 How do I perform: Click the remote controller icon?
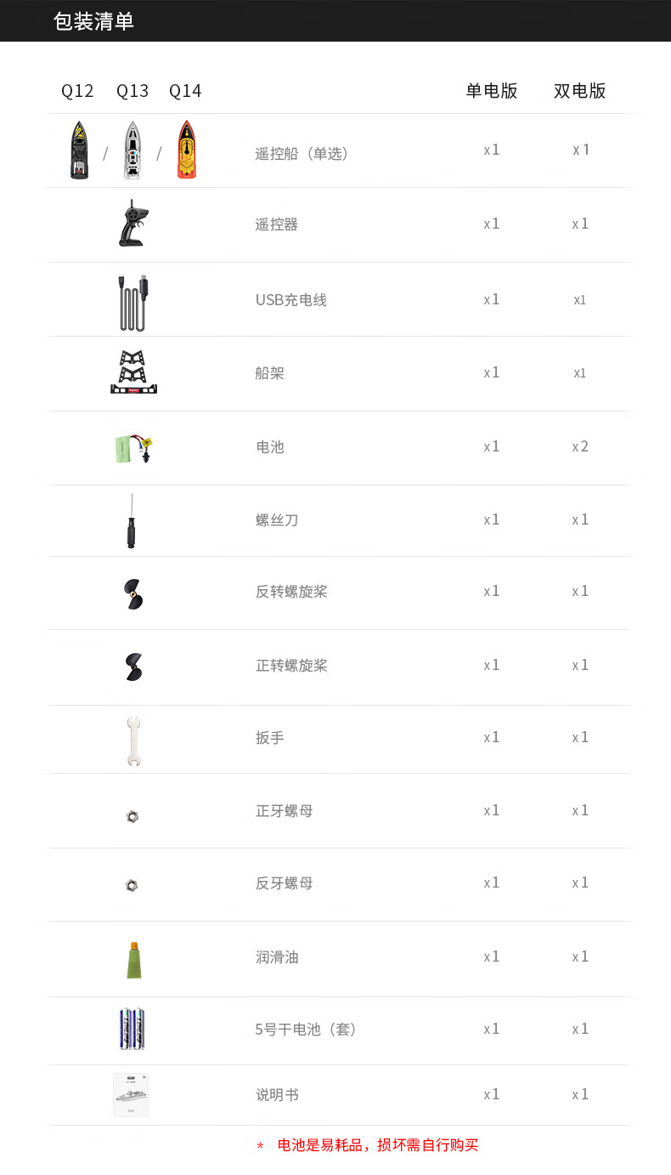pos(133,224)
